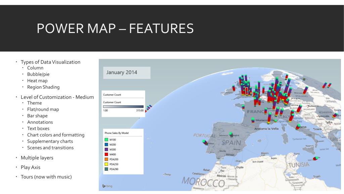Click the "Heat map" sub-bullet
Screen dimensions: 344x194
(37, 81)
